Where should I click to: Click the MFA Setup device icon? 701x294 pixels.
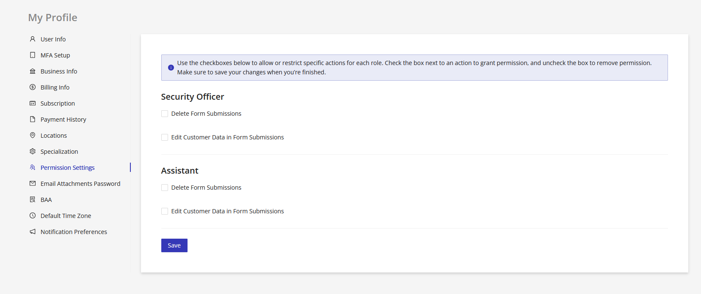pyautogui.click(x=33, y=55)
